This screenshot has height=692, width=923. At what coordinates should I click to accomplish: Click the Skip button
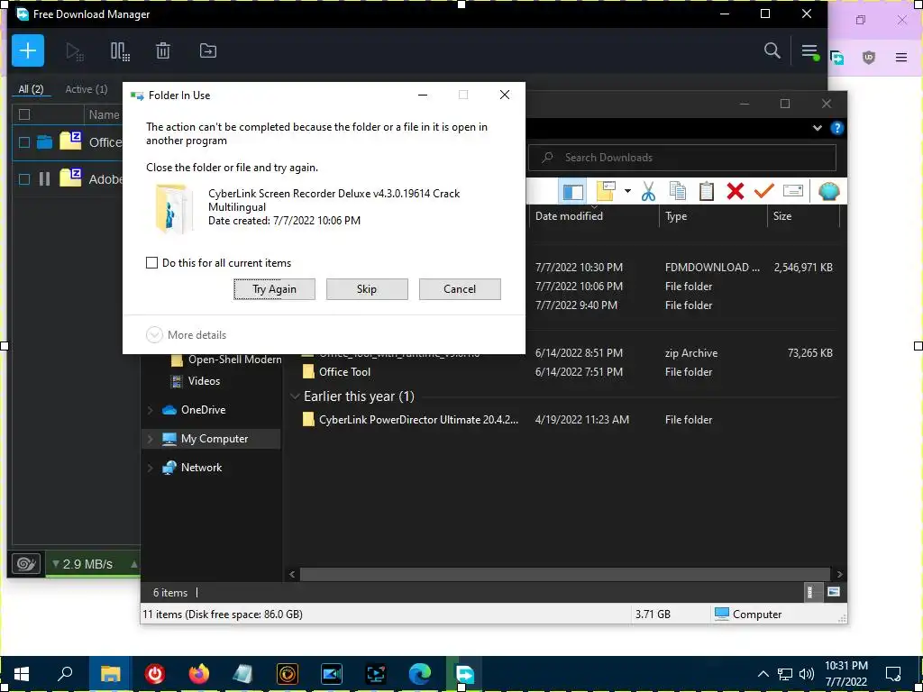point(367,289)
